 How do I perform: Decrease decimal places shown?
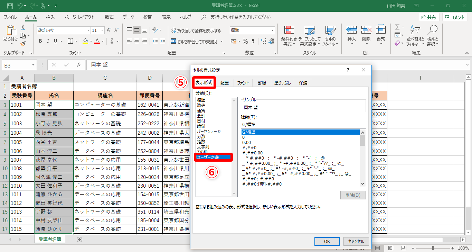coord(271,41)
